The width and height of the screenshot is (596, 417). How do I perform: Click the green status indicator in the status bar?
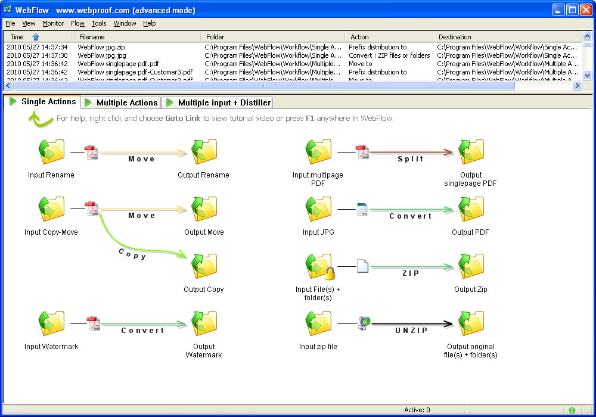572,410
